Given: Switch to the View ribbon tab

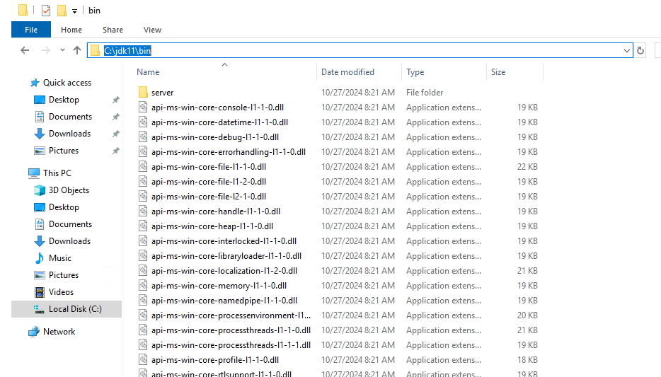Looking at the screenshot, I should point(152,30).
